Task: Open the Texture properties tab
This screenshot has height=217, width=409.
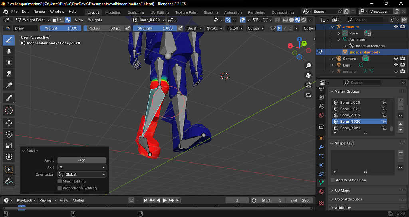Action: pyautogui.click(x=321, y=203)
